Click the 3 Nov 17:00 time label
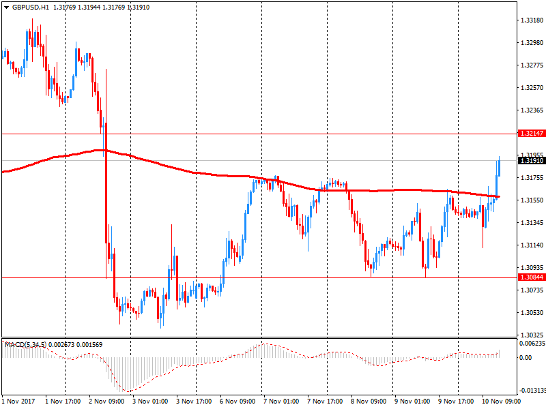This screenshot has height=409, width=546. (194, 401)
